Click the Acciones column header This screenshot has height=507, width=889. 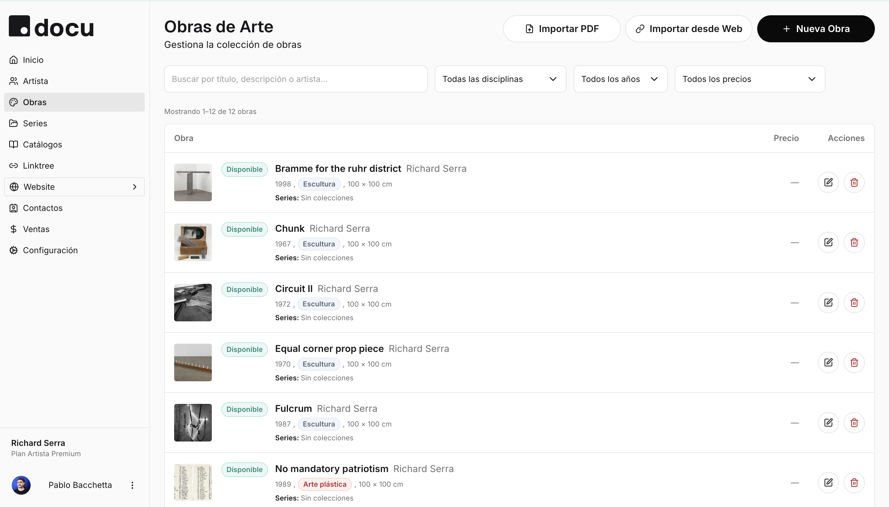(846, 138)
